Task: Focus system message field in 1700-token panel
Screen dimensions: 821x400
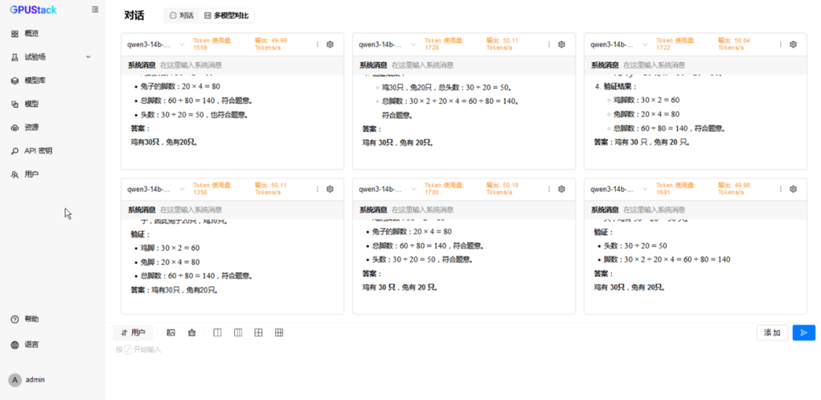Action: 464,209
